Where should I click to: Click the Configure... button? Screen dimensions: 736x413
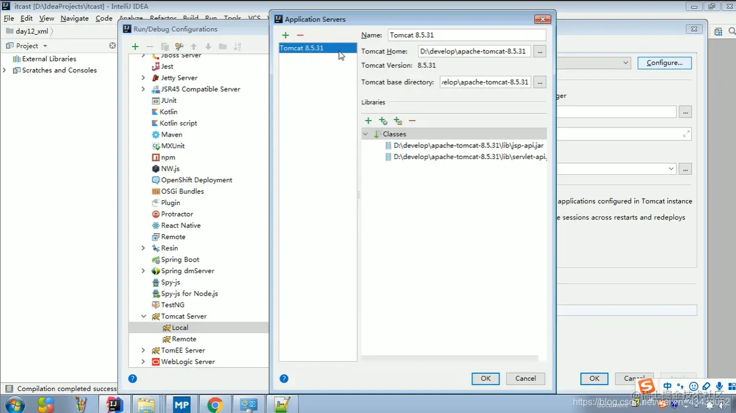point(664,62)
